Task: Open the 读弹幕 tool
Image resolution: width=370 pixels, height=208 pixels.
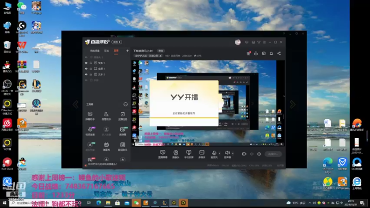Action: (123, 131)
